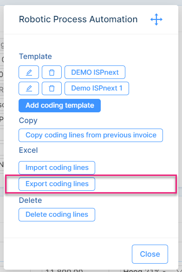Click Delete coding lines button
Viewport: 182px width, 272px height.
[x=57, y=214]
